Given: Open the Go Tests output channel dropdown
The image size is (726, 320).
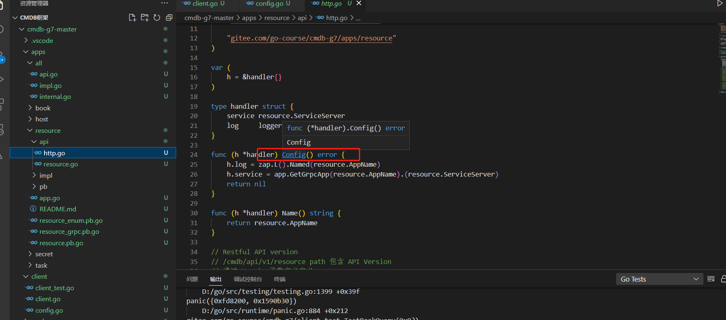Looking at the screenshot, I should click(x=659, y=279).
